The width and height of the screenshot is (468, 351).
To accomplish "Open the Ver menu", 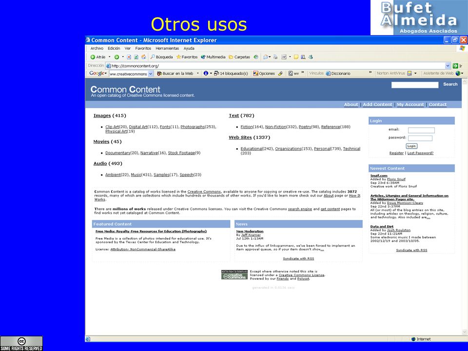I will click(x=128, y=48).
